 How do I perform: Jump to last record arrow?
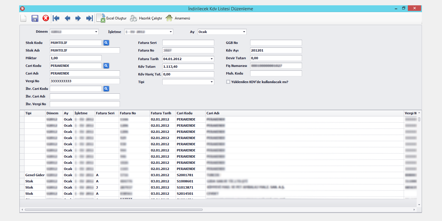89,18
